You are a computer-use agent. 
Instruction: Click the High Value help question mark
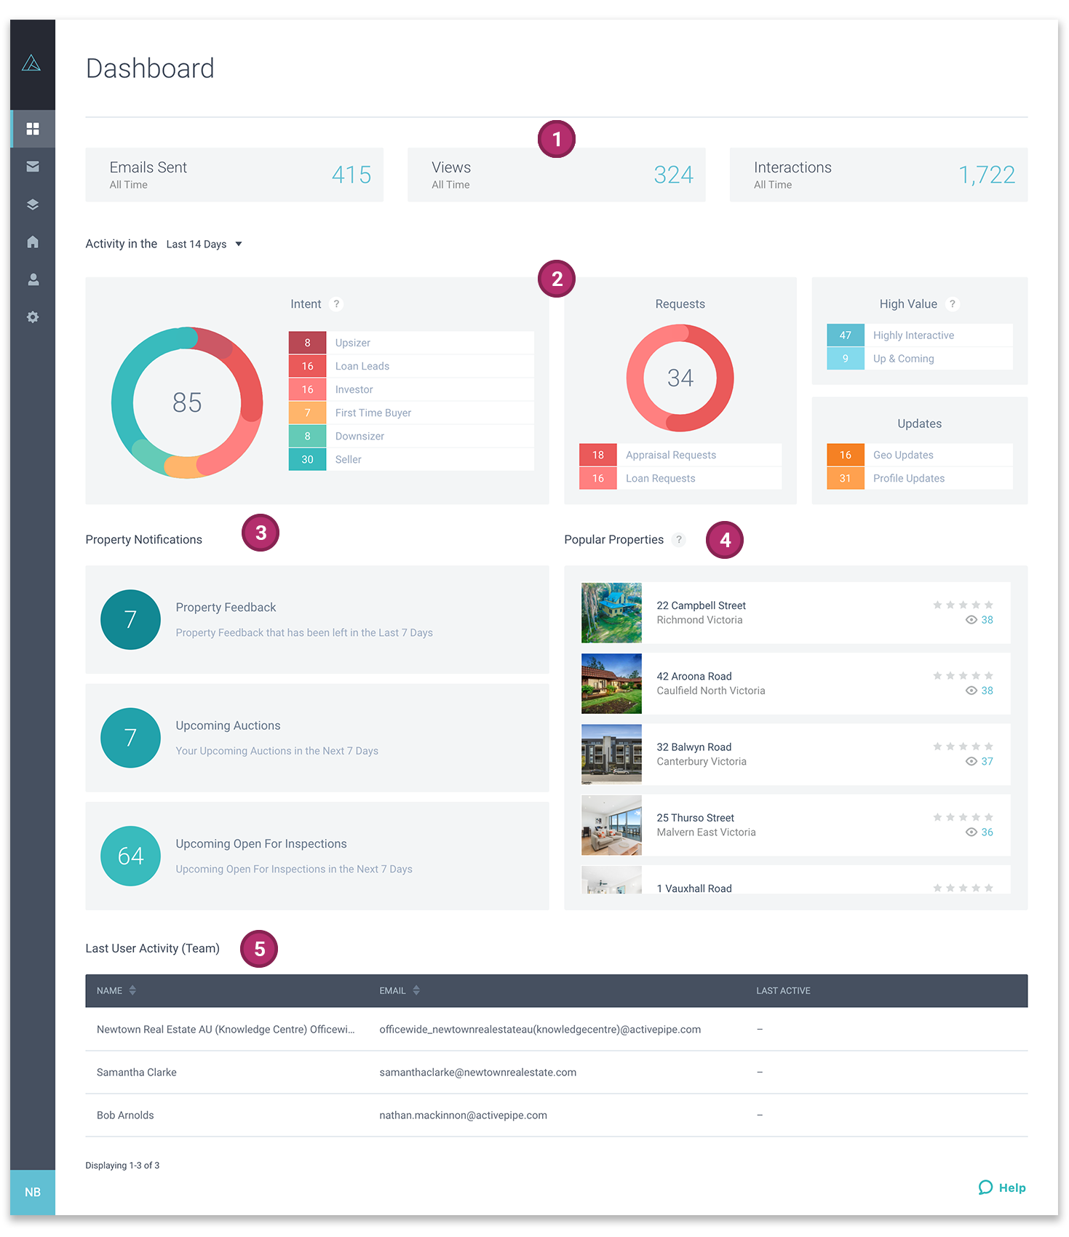click(952, 304)
